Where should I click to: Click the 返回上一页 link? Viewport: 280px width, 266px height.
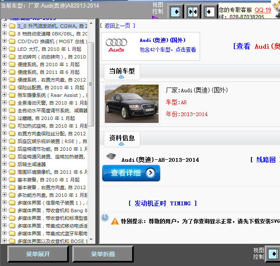117,26
